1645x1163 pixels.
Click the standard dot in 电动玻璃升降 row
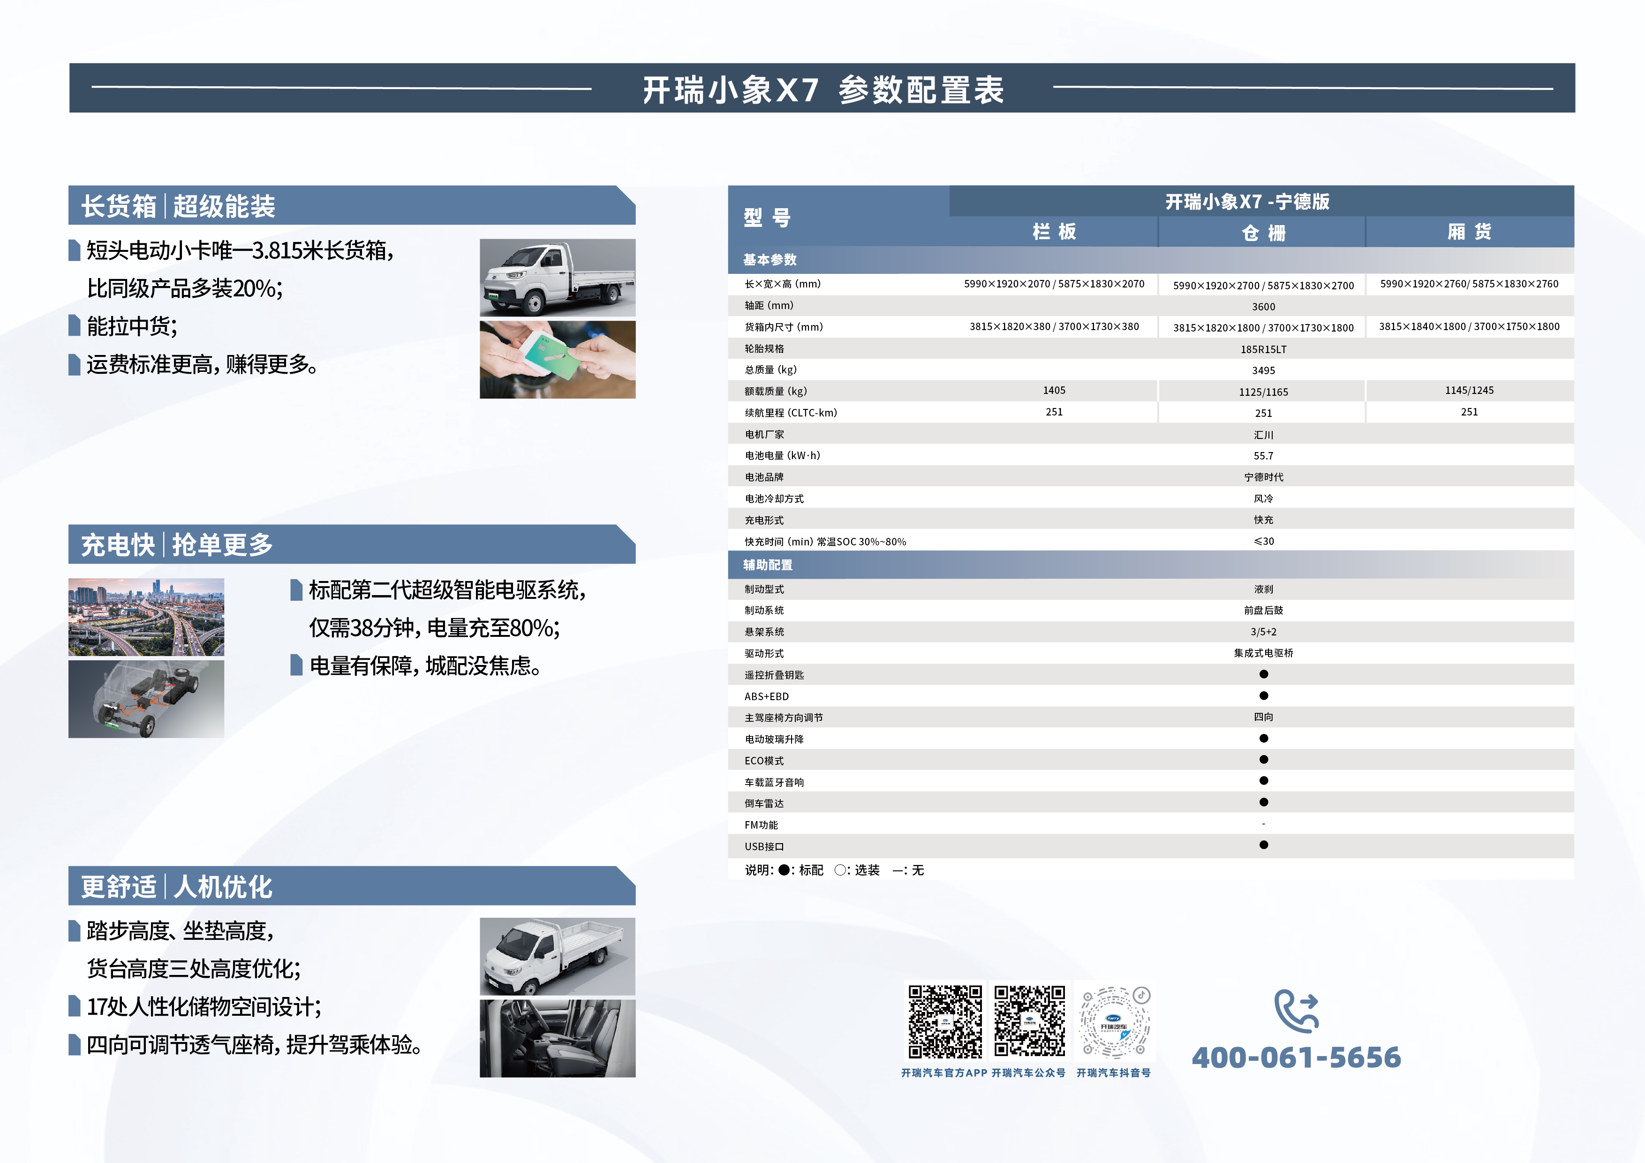(1264, 738)
